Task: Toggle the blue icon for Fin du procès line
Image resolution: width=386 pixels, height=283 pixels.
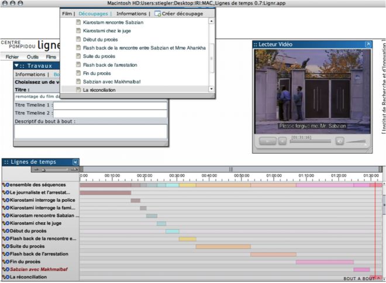Action: click(7, 262)
